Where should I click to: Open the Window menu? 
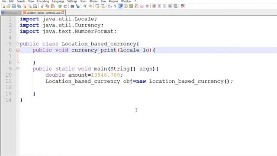(126, 1)
